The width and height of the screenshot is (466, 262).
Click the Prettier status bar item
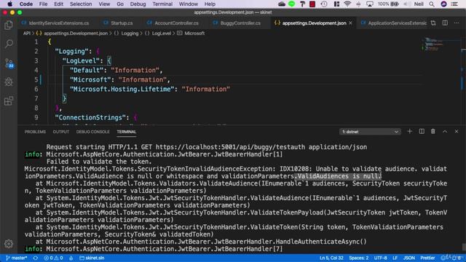[x=427, y=258]
